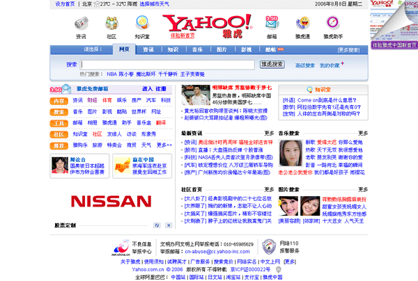Open the 高级搜索 advanced search link
The image size is (418, 281).
305,65
